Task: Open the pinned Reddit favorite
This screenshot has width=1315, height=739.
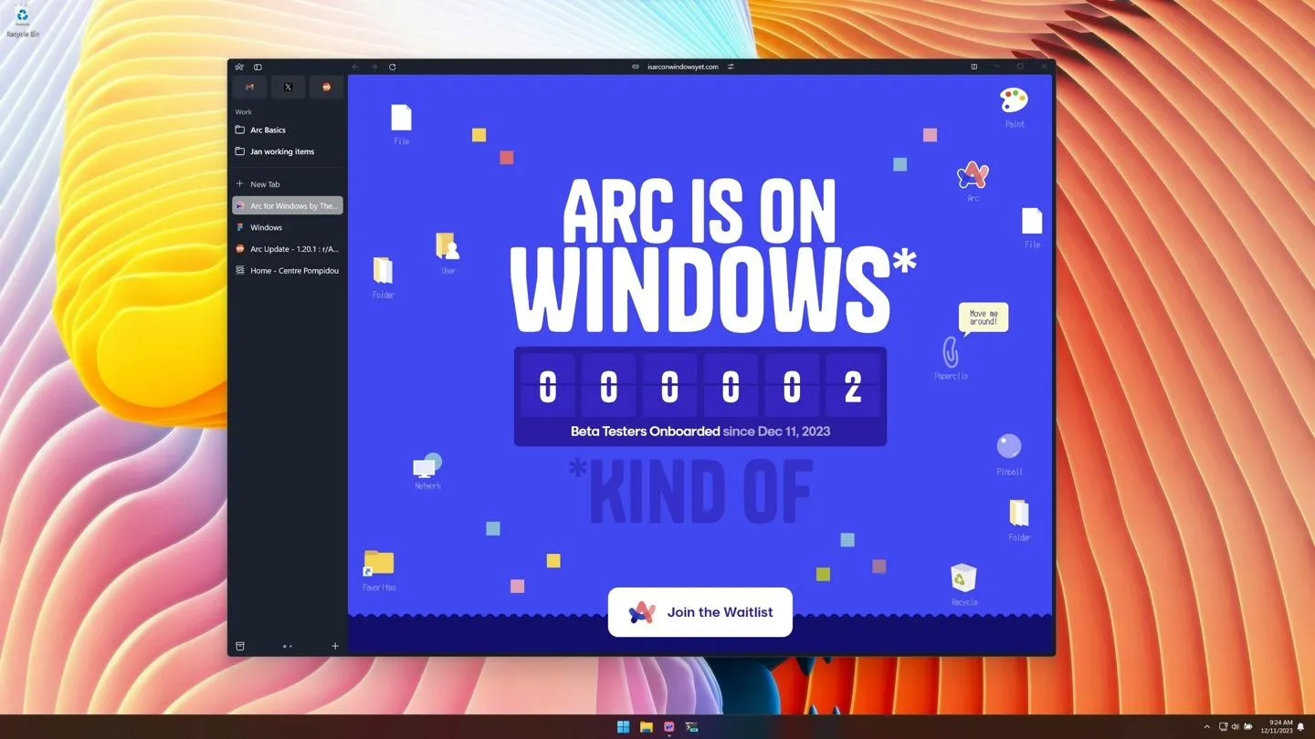Action: point(326,87)
